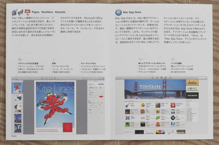Viewport: 219px width, 145px height.
Task: Open the Pixelmator banner in App Store
Action: click(x=192, y=95)
